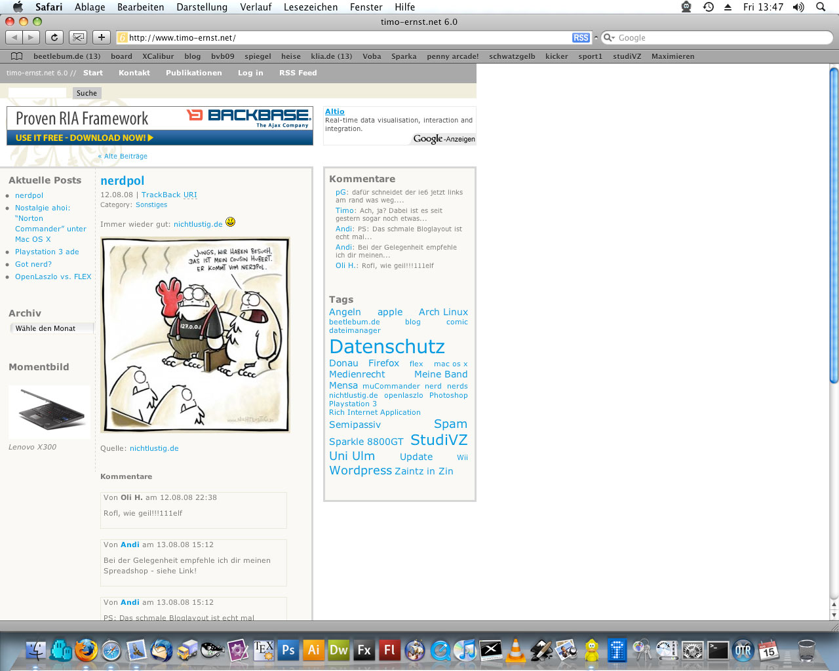Open System Preferences gear in Dock
This screenshot has width=839, height=671.
pos(692,650)
